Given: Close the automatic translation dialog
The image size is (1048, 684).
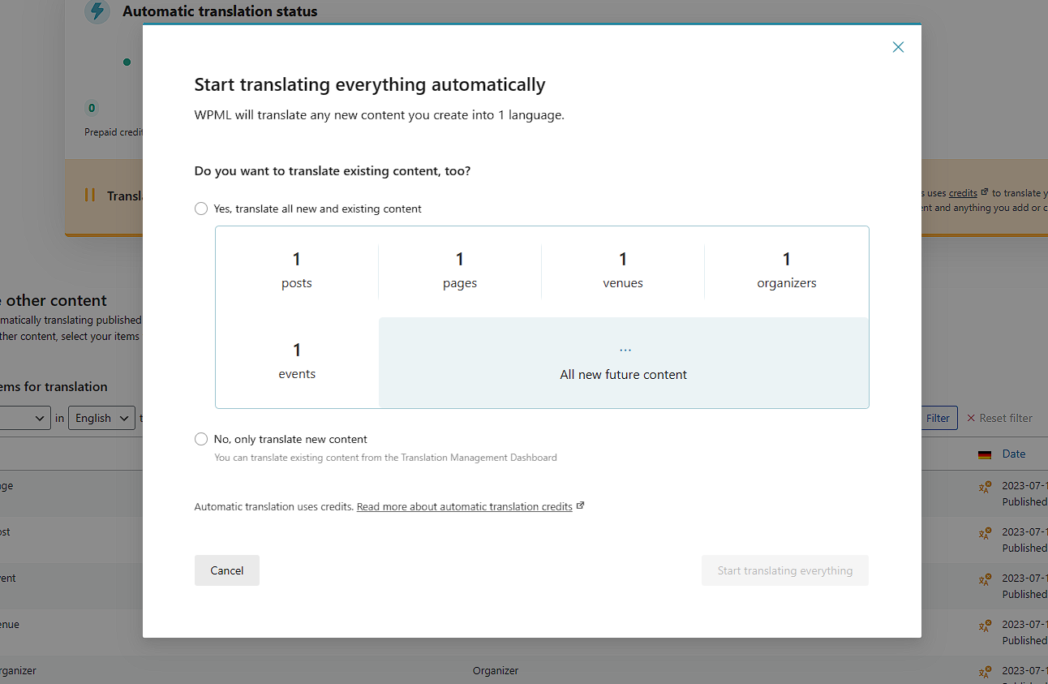Looking at the screenshot, I should (x=898, y=47).
